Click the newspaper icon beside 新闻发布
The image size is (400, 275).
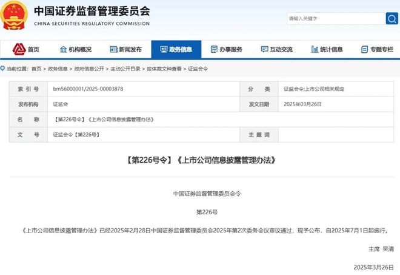113,49
